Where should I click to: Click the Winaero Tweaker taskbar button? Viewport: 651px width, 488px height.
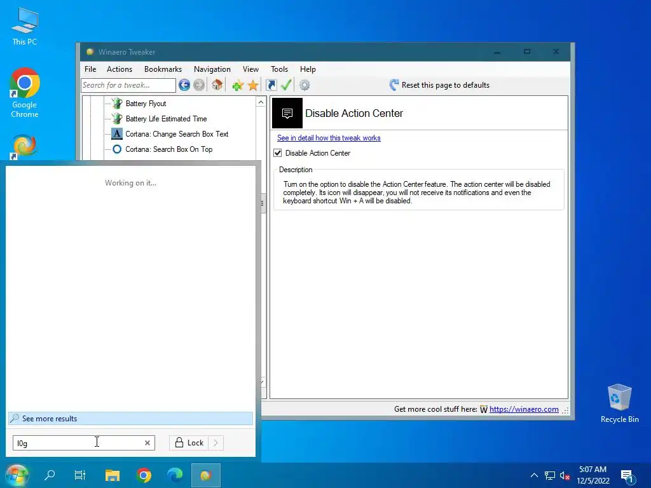point(206,475)
